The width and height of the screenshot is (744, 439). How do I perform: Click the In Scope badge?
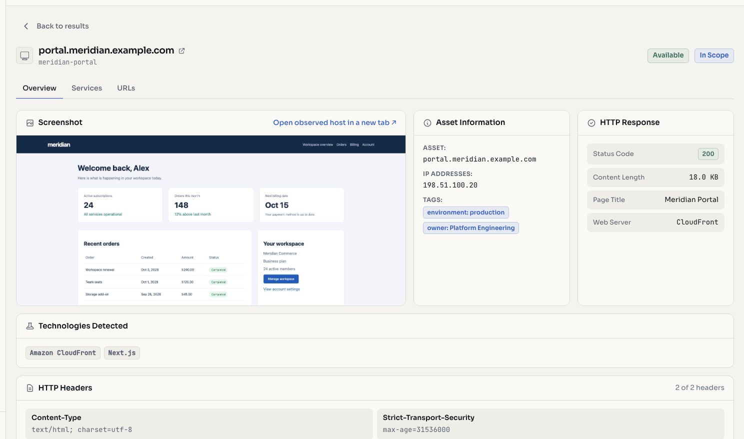point(714,55)
